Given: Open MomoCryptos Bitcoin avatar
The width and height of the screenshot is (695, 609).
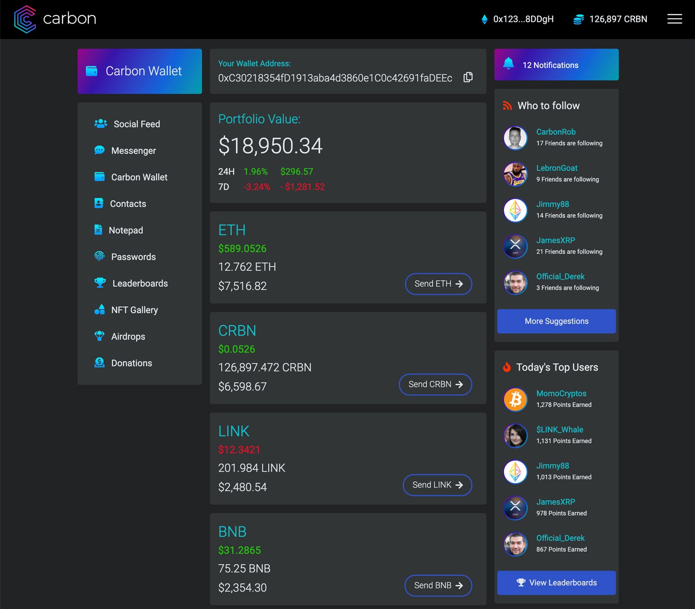Looking at the screenshot, I should point(515,399).
